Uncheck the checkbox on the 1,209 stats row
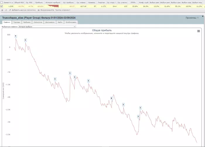 pyautogui.click(x=1, y=6)
